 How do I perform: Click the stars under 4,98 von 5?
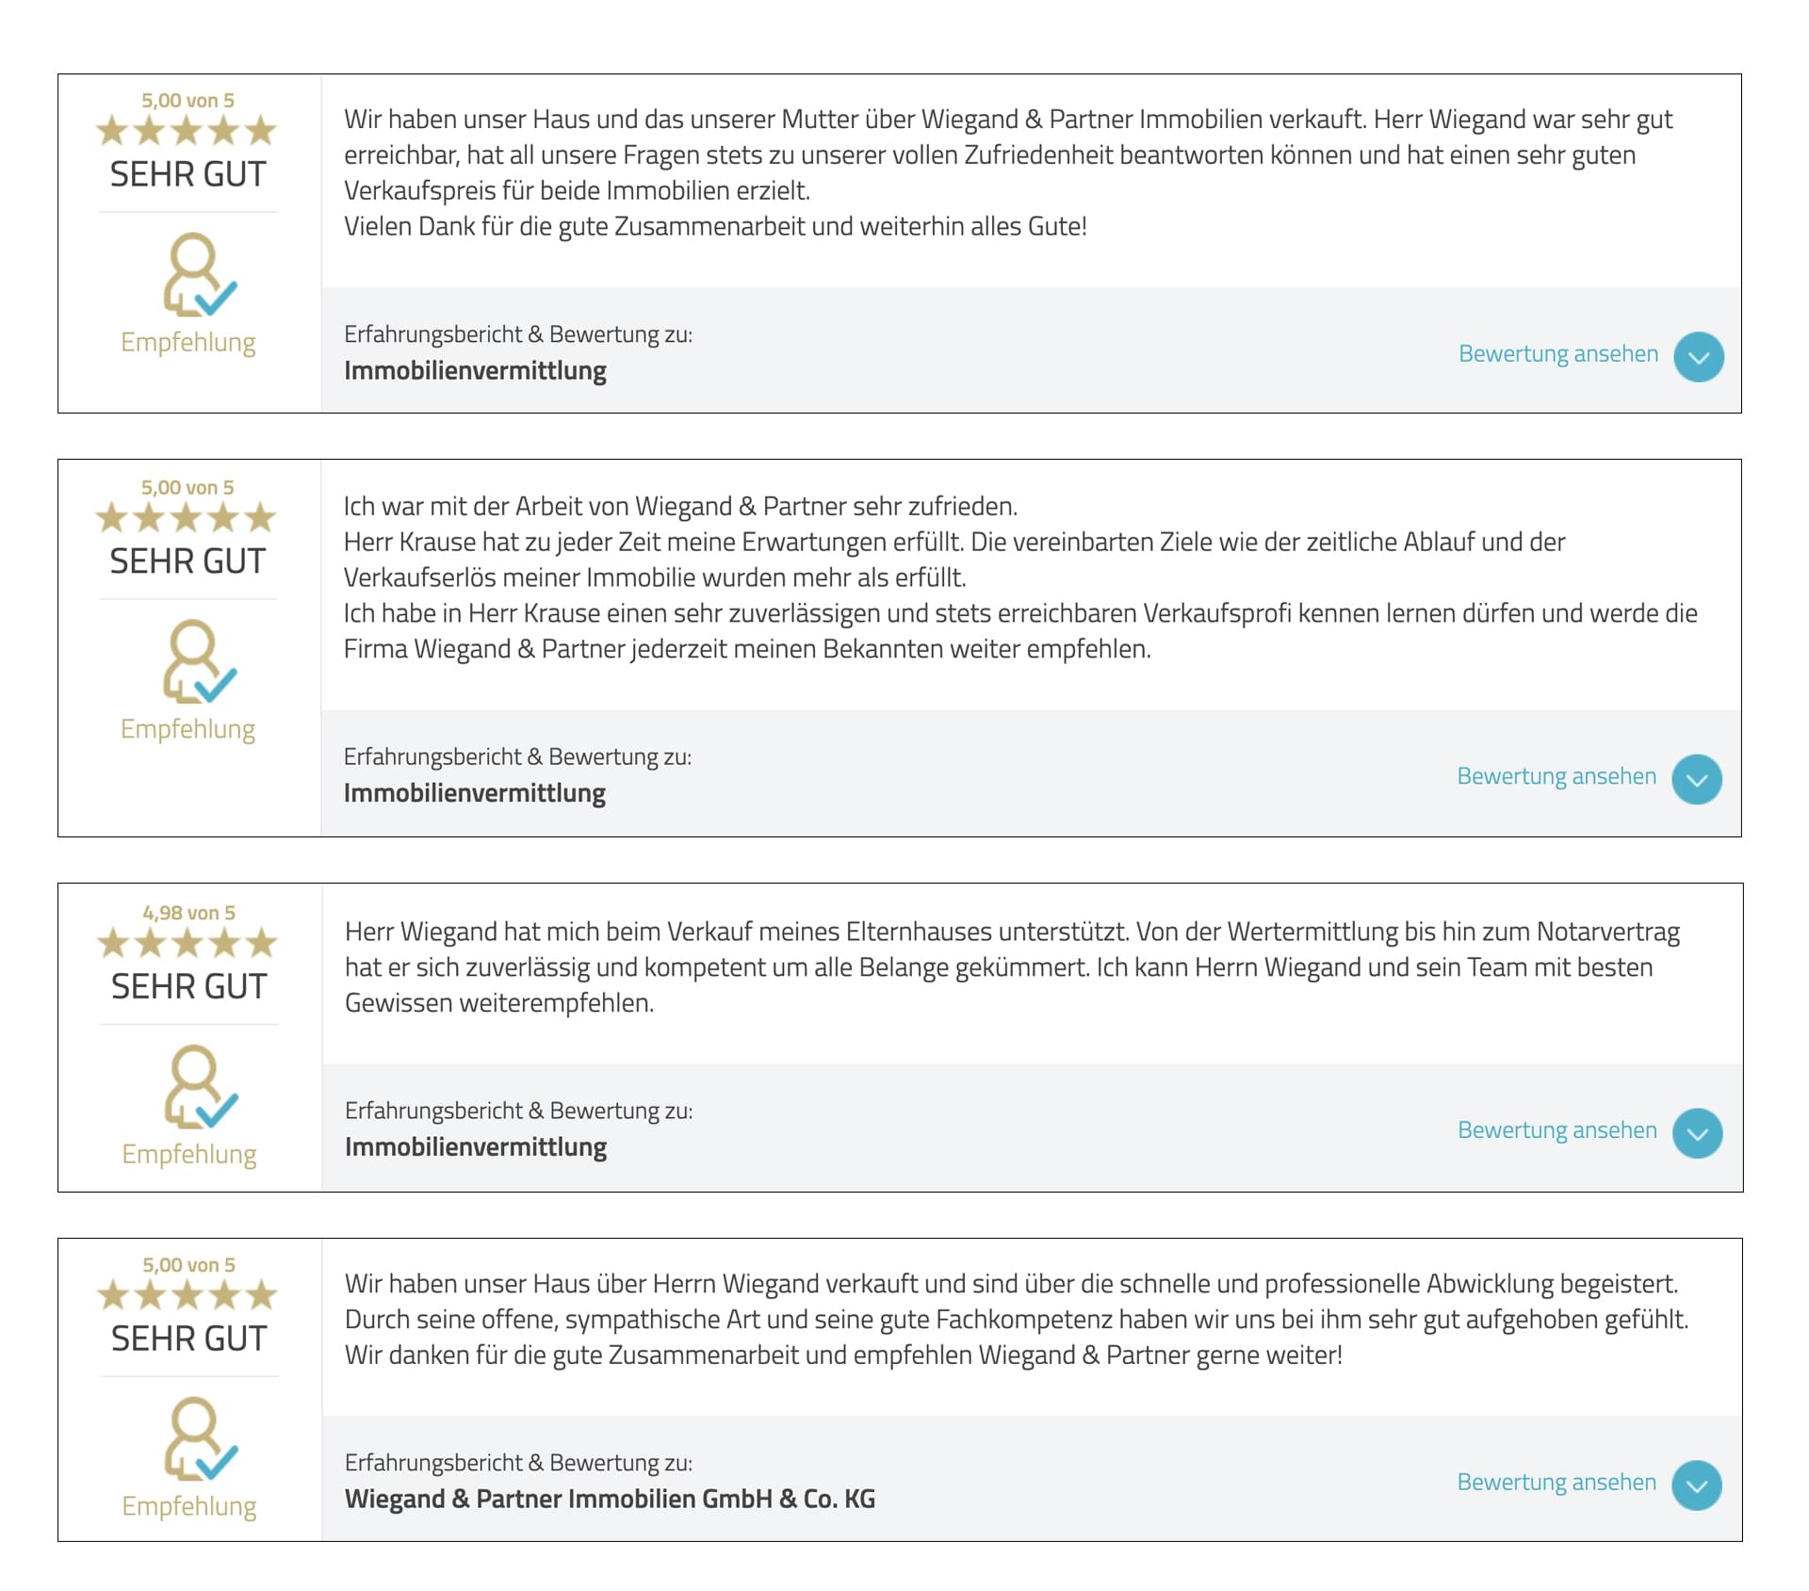[187, 943]
